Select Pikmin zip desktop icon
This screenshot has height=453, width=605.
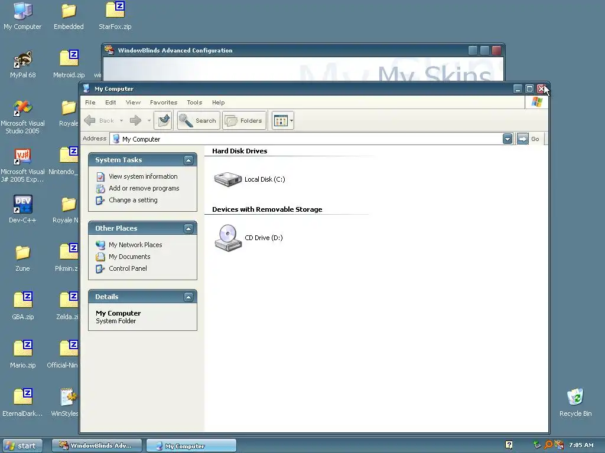67,258
